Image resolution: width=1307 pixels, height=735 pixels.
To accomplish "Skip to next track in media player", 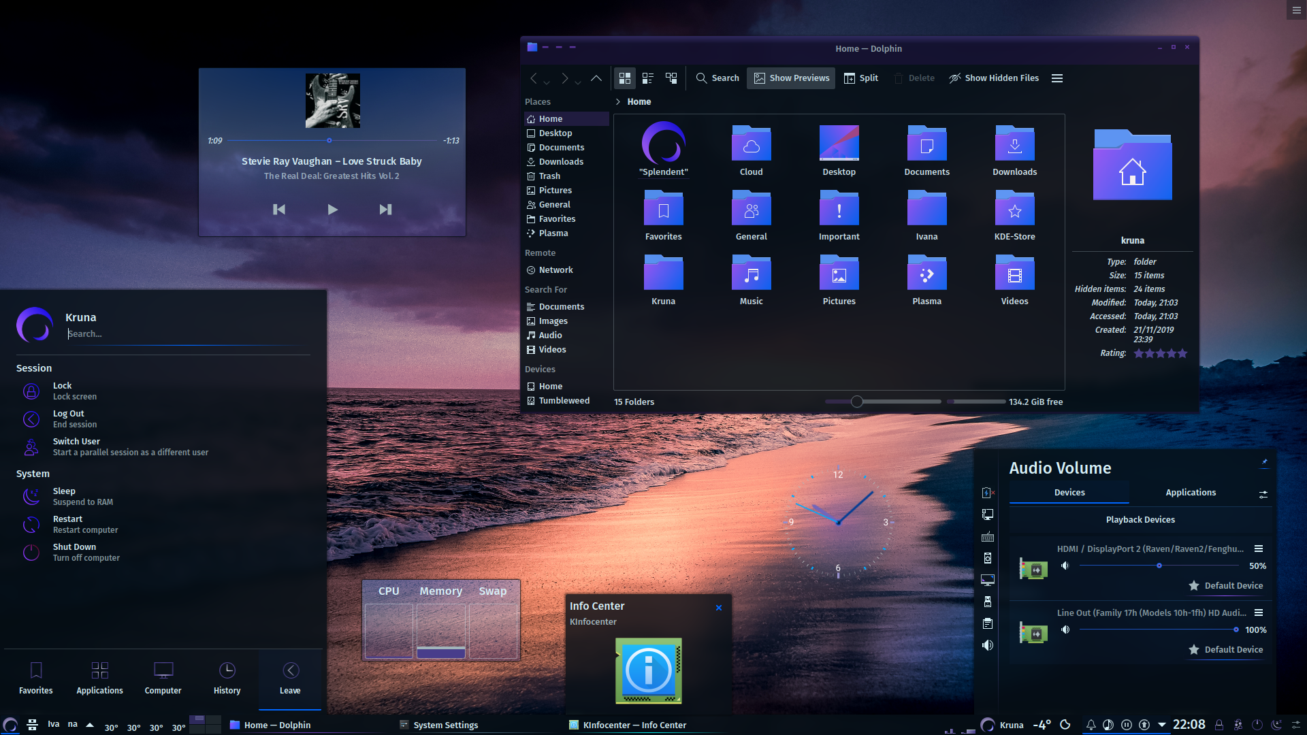I will 385,210.
